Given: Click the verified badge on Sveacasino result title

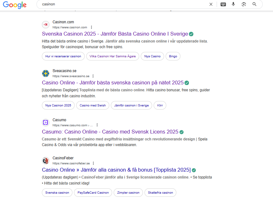Looking at the screenshot, I should [x=187, y=83].
